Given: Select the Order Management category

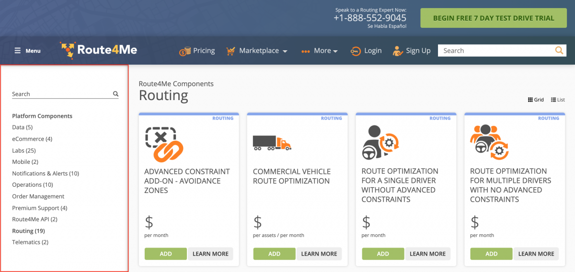Looking at the screenshot, I should pos(38,196).
